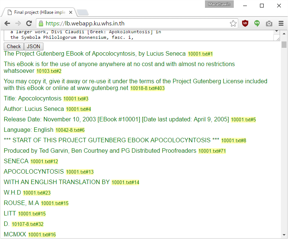Image resolution: width=288 pixels, height=239 pixels.
Task: Click the 10001.txt#13 source tag
Action: pyautogui.click(x=80, y=172)
